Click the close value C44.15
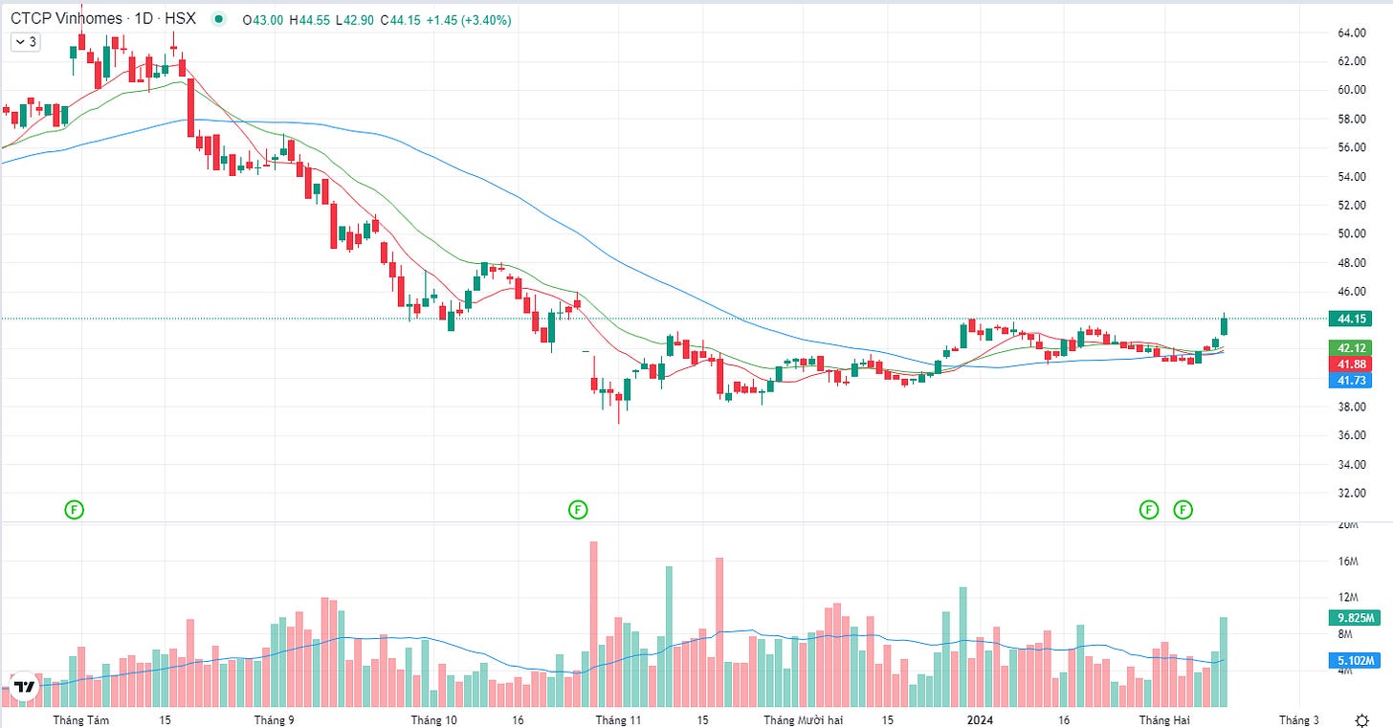1393x728 pixels. 402,19
